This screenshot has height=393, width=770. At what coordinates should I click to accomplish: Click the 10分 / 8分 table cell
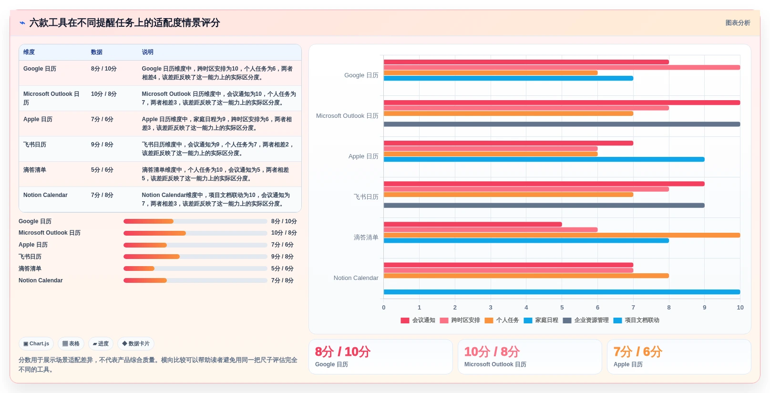[104, 94]
